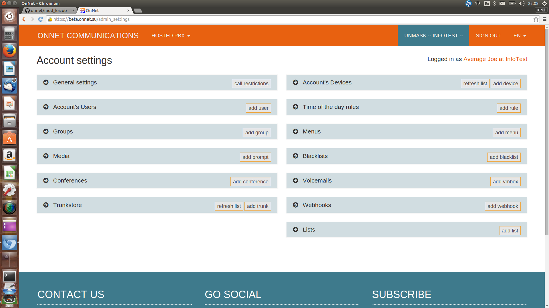Expand the Trunkstore section
Viewport: 549px width, 308px height.
(46, 205)
